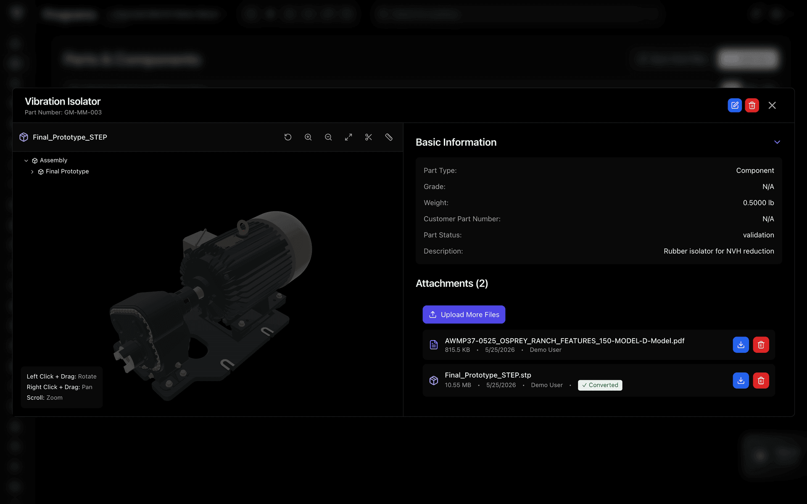Click the Final_Prototype_STEP viewer cube icon
The width and height of the screenshot is (807, 504).
24,137
